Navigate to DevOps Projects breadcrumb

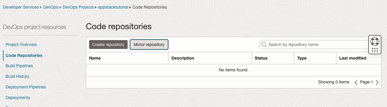[x=78, y=7]
